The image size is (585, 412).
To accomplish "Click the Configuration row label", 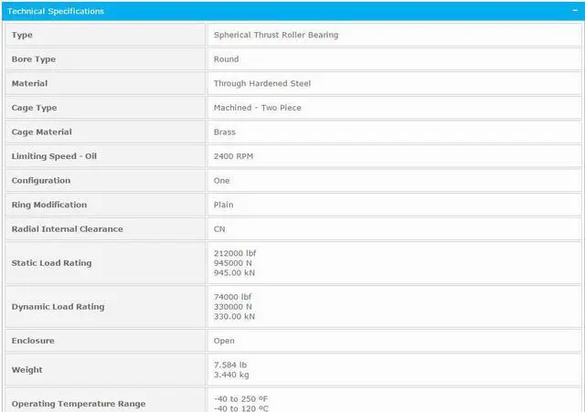I will pos(40,180).
